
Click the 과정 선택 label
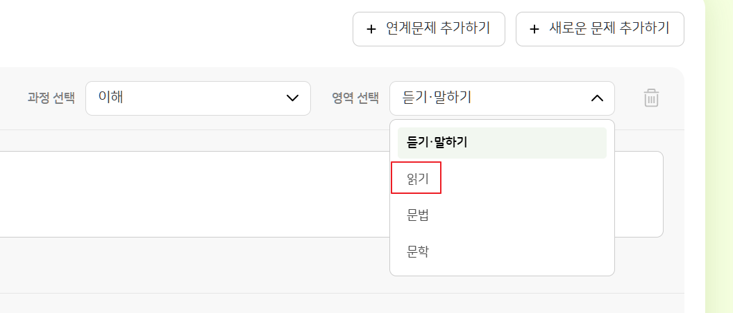[x=51, y=98]
